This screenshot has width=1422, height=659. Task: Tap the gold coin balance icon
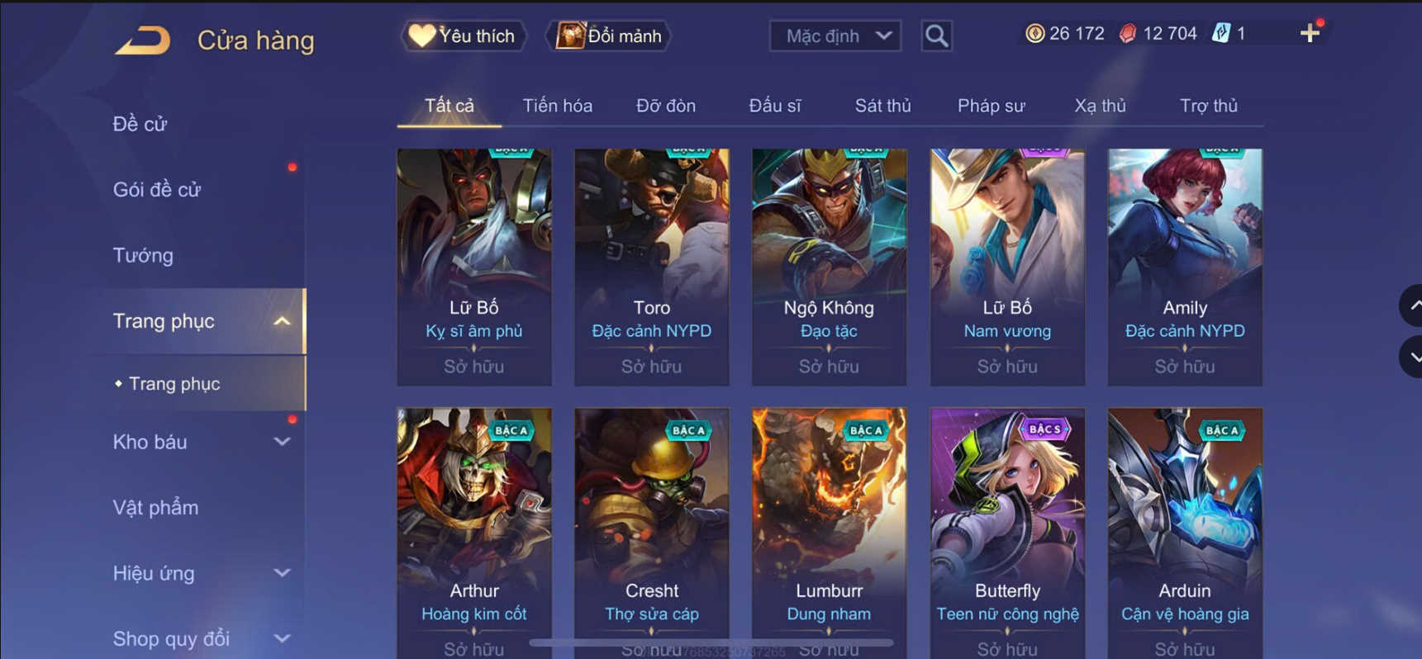pyautogui.click(x=1034, y=33)
